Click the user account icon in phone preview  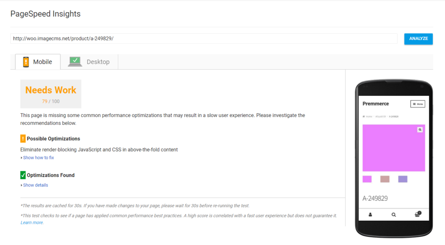[x=370, y=215]
